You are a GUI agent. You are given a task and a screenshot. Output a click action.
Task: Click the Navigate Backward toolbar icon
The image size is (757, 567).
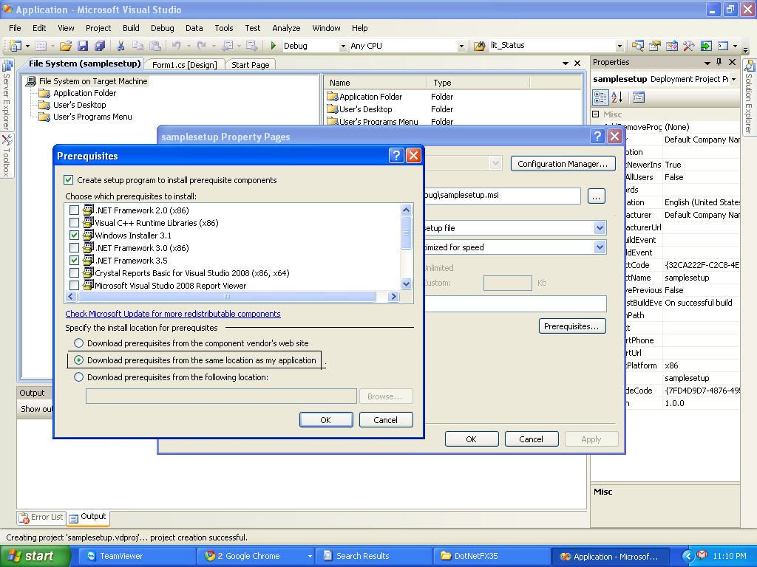coord(226,46)
